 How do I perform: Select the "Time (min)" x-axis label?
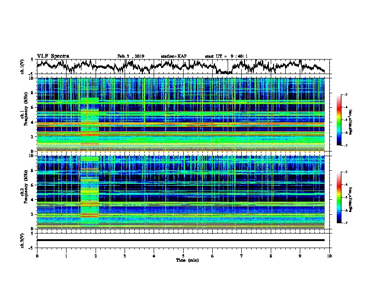187,260
